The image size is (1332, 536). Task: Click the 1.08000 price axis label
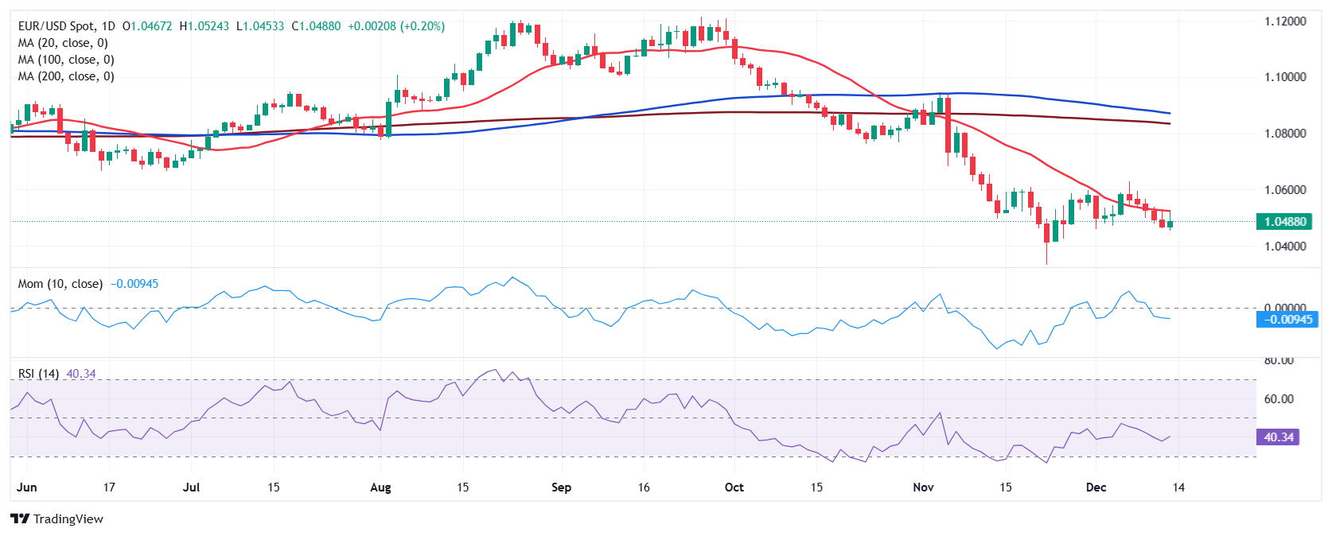1285,134
